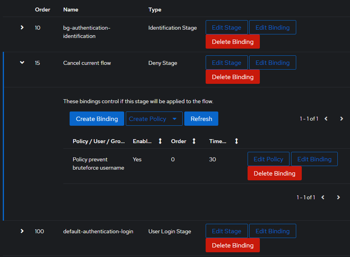The width and height of the screenshot is (350, 257).
Task: Edit Stage for User Login Stage
Action: (227, 231)
